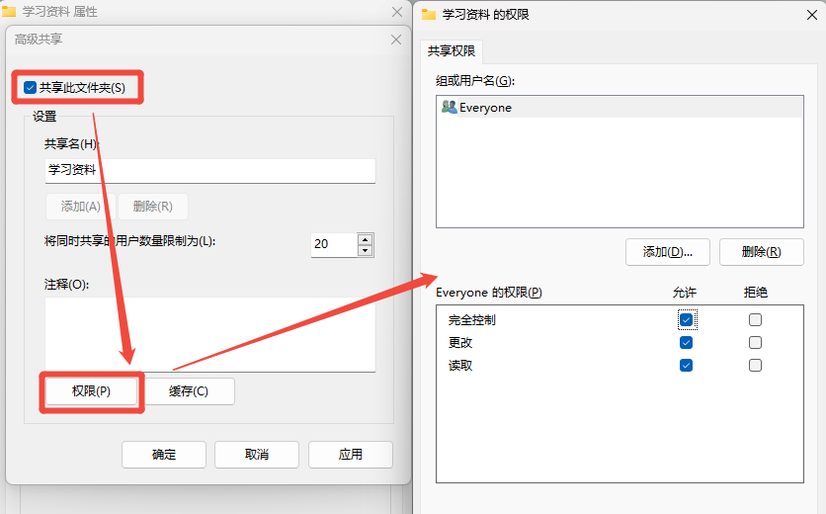Click the 完全控制 permission row label
This screenshot has width=826, height=514.
[472, 320]
